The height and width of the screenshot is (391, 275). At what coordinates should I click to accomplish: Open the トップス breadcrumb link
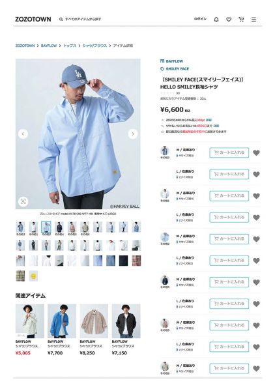[x=70, y=46]
